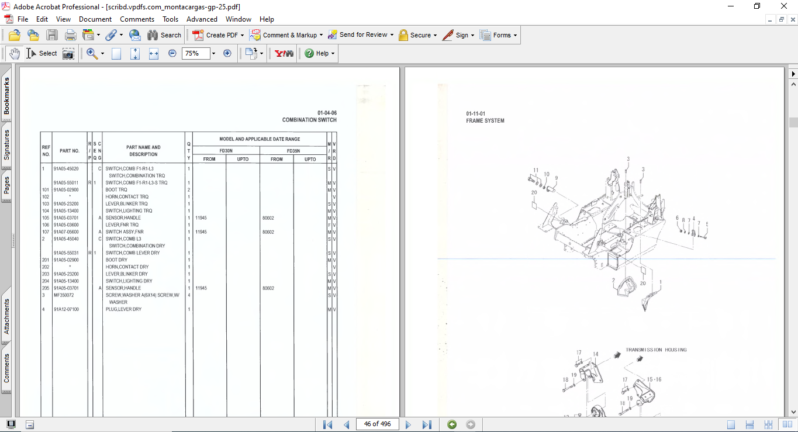Switch to Single Page layout

click(x=731, y=424)
